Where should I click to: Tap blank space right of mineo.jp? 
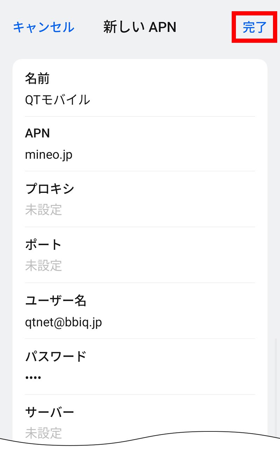click(168, 154)
